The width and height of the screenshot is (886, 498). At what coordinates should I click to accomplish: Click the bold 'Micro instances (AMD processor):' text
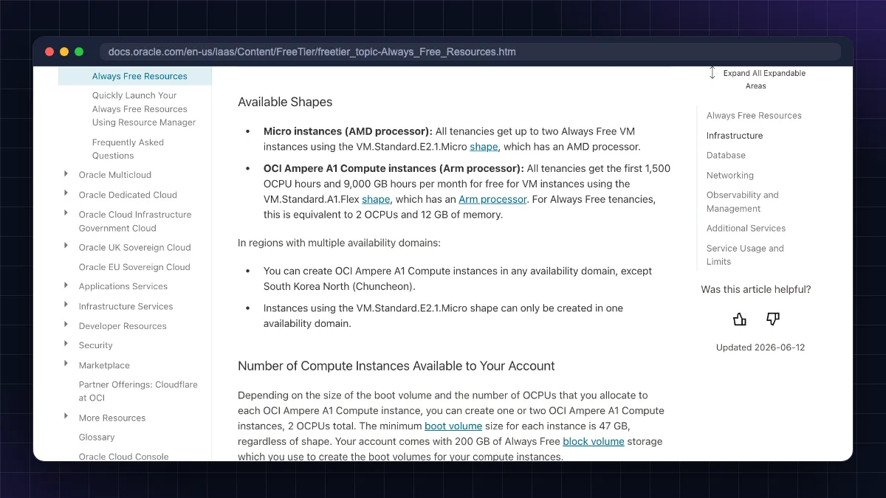[348, 131]
